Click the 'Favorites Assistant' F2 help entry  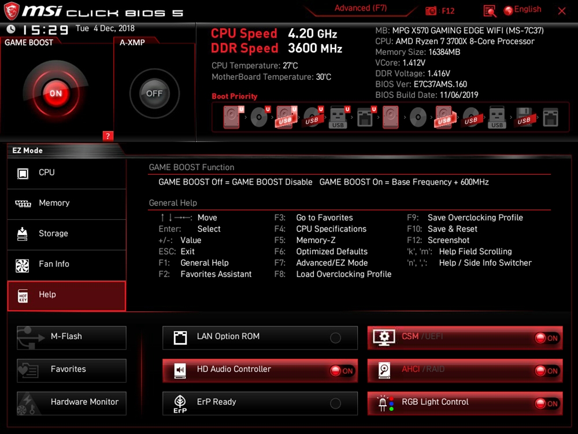click(x=216, y=274)
